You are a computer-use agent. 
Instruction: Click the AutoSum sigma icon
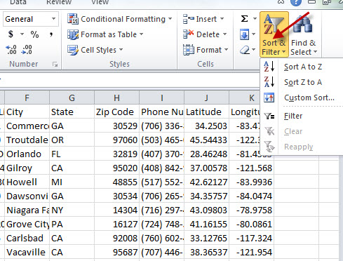tap(244, 19)
